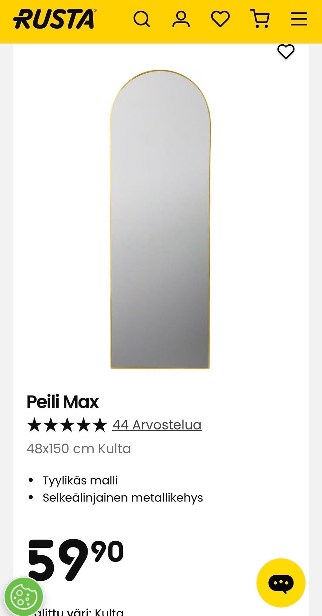322x616 pixels.
Task: Click the fifth star of the rating
Action: click(x=100, y=425)
